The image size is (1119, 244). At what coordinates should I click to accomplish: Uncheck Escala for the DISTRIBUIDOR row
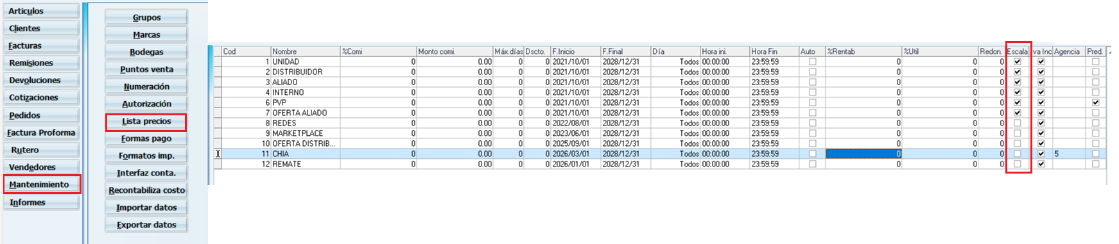coord(1017,72)
